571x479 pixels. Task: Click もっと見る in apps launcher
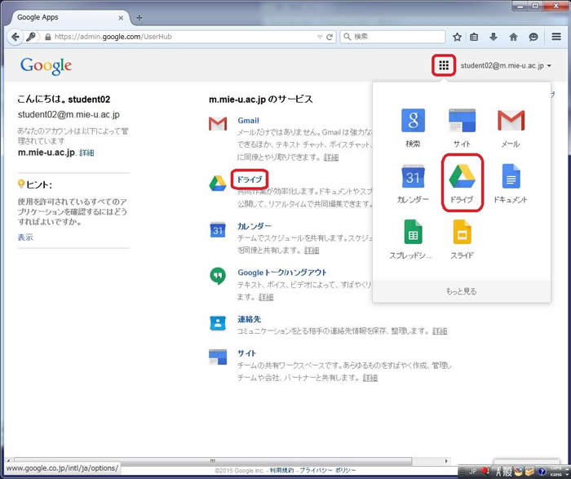[462, 291]
